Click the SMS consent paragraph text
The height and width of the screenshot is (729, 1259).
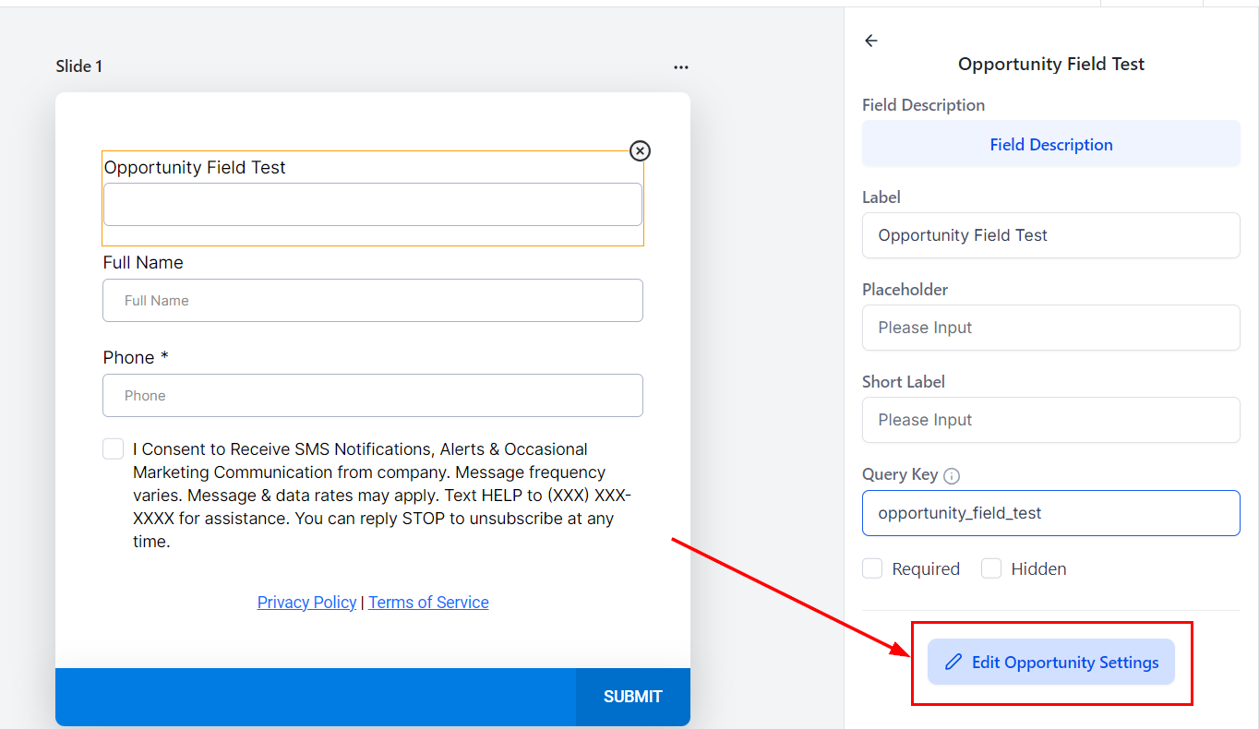[382, 496]
